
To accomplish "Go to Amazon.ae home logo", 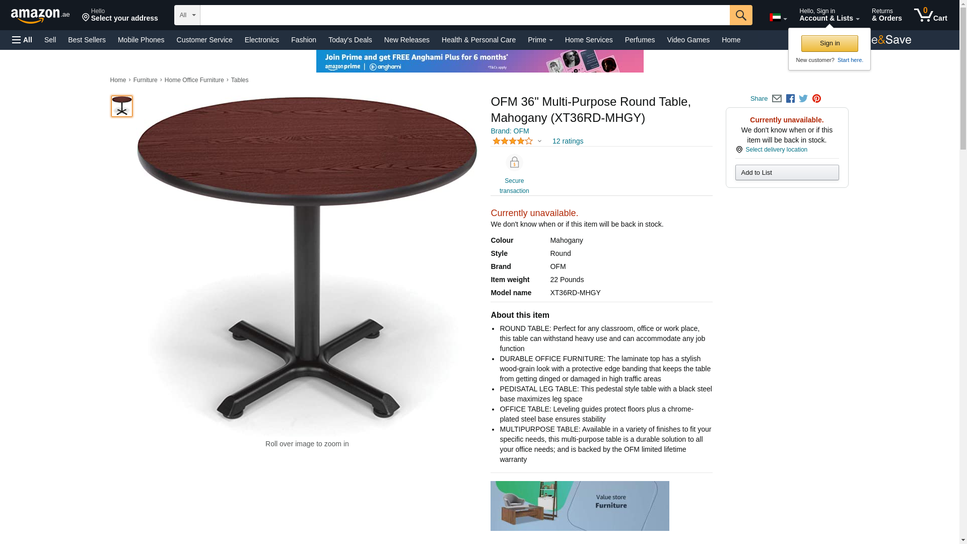I will pos(40,15).
